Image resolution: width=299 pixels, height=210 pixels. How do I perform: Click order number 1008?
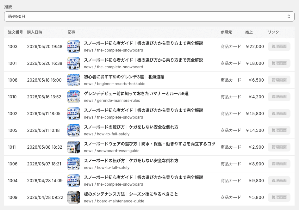click(x=13, y=80)
